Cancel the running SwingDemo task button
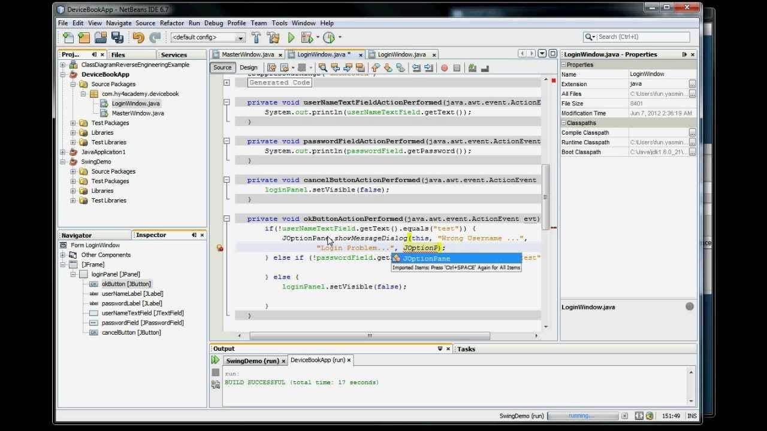This screenshot has height=431, width=767. 624,416
